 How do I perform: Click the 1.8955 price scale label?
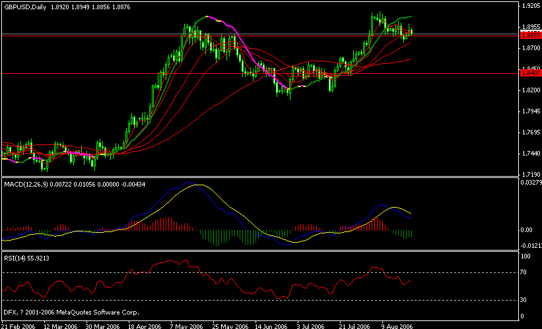point(531,27)
